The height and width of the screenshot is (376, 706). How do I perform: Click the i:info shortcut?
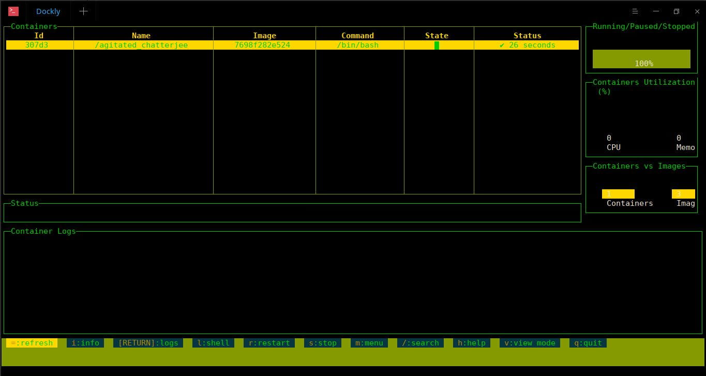(x=85, y=343)
